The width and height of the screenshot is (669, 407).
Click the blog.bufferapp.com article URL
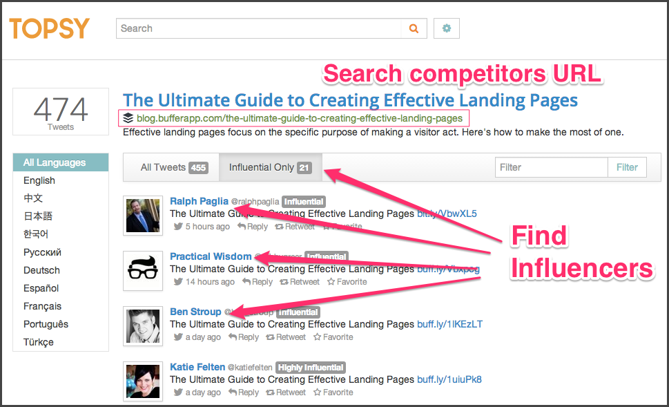pyautogui.click(x=300, y=118)
